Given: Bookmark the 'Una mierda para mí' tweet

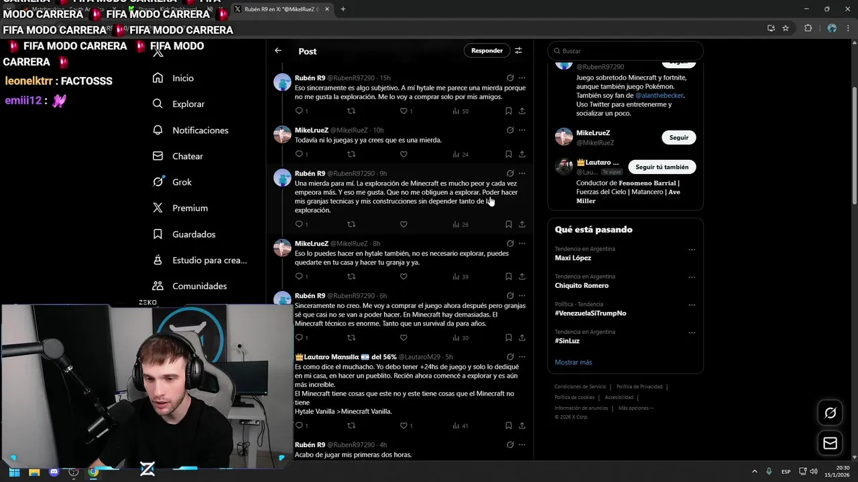Looking at the screenshot, I should pos(508,224).
